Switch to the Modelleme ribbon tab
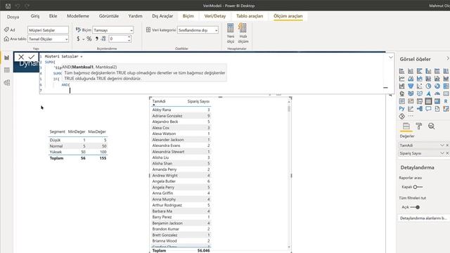Screen dimensions: 450x253 (x=78, y=16)
